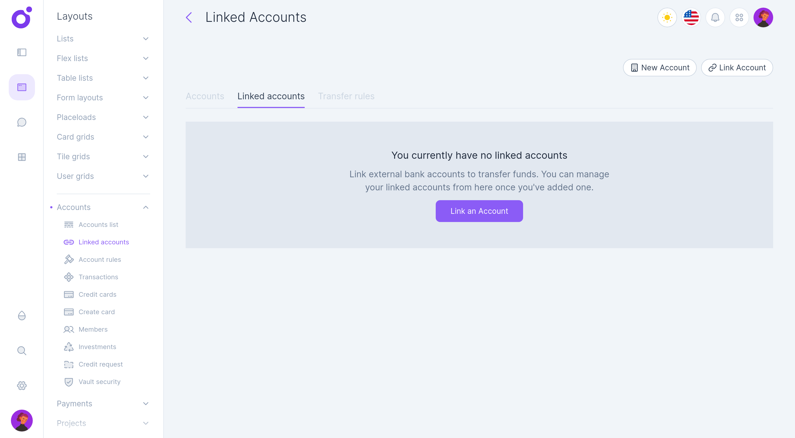Click the New Account button
The image size is (795, 438).
tap(660, 68)
